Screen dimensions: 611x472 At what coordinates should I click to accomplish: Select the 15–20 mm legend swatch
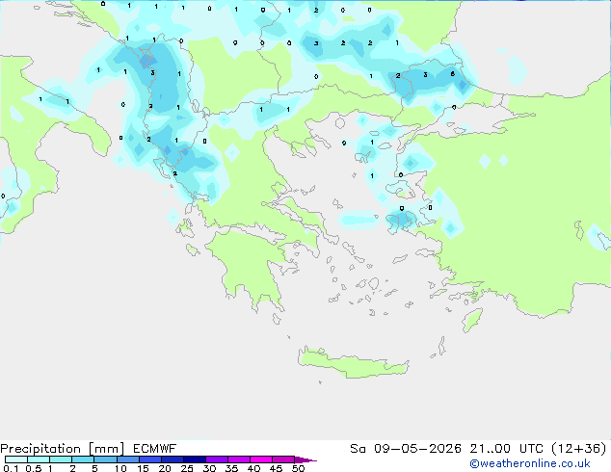149,459
